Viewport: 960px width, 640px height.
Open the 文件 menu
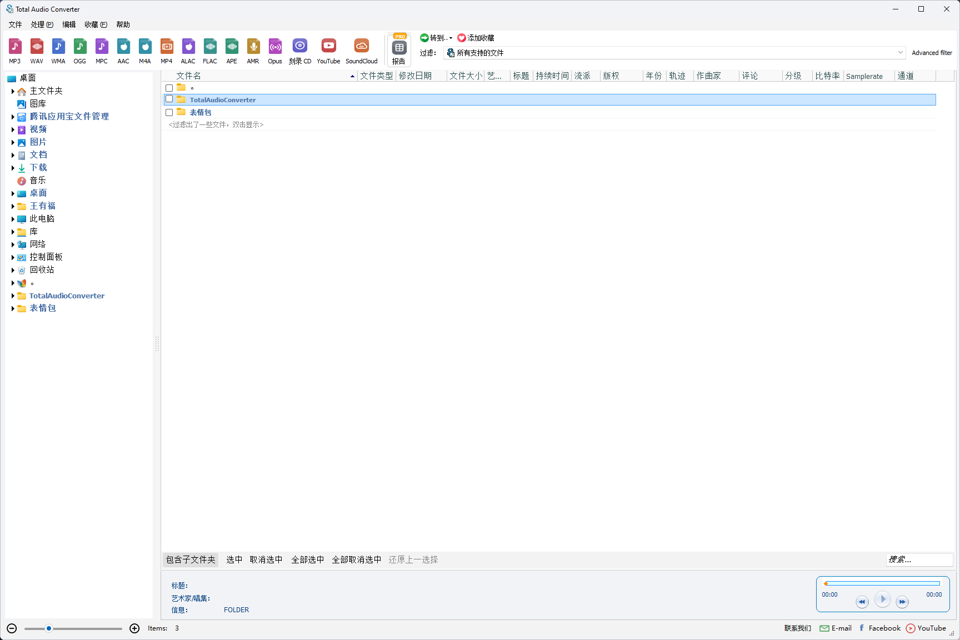15,24
